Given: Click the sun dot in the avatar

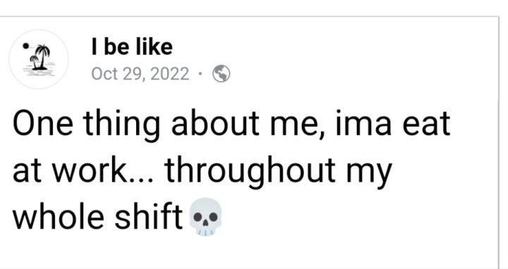Looking at the screenshot, I should pyautogui.click(x=25, y=46).
